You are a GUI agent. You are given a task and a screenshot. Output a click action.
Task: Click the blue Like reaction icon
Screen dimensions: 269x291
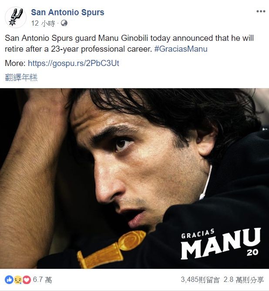pyautogui.click(x=9, y=280)
